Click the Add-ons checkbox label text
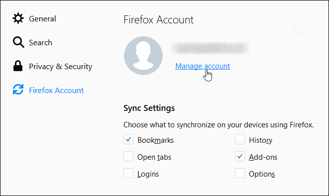Viewport: 329px width, 196px height. [263, 157]
